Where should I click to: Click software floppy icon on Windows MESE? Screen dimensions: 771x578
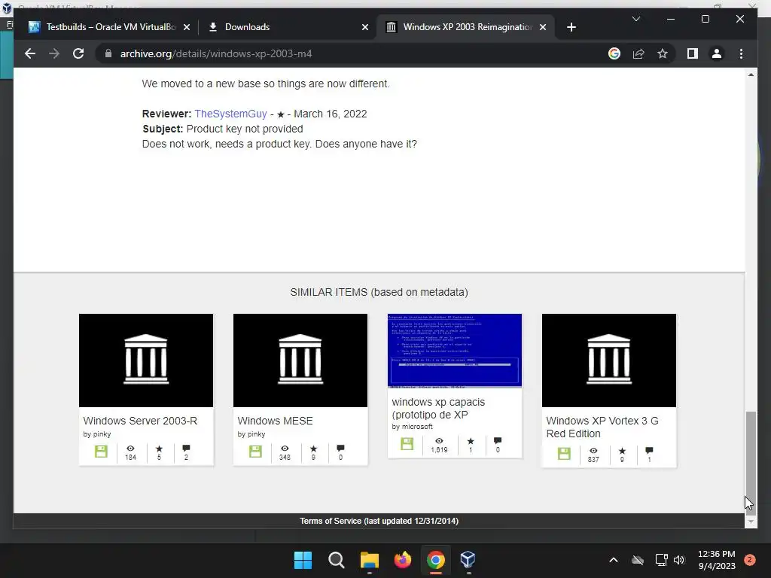(x=255, y=452)
